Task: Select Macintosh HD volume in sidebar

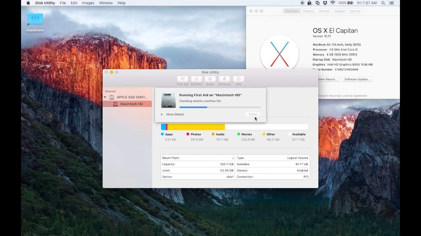Action: click(131, 104)
